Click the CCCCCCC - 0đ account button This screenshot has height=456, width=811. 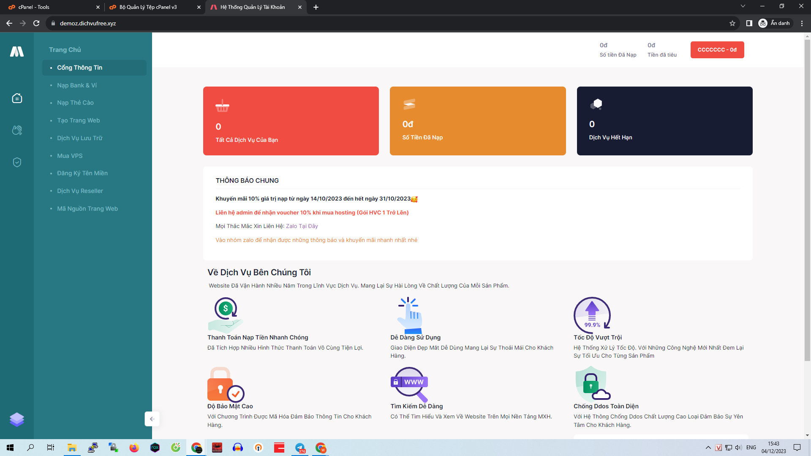[717, 49]
